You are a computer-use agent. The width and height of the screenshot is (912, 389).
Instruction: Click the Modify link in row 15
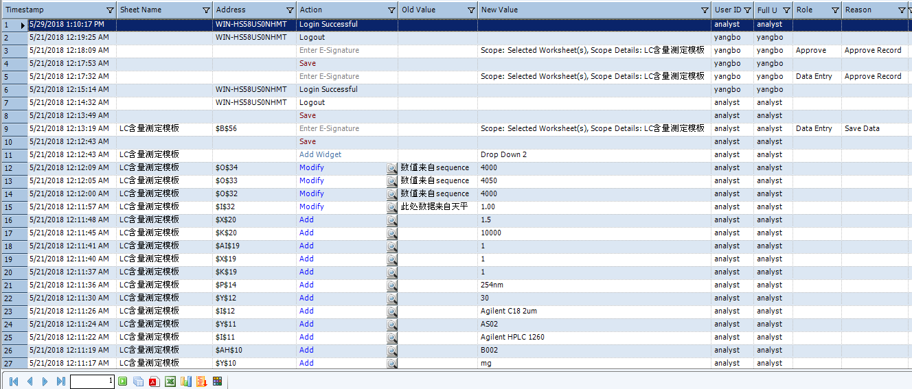coord(311,207)
